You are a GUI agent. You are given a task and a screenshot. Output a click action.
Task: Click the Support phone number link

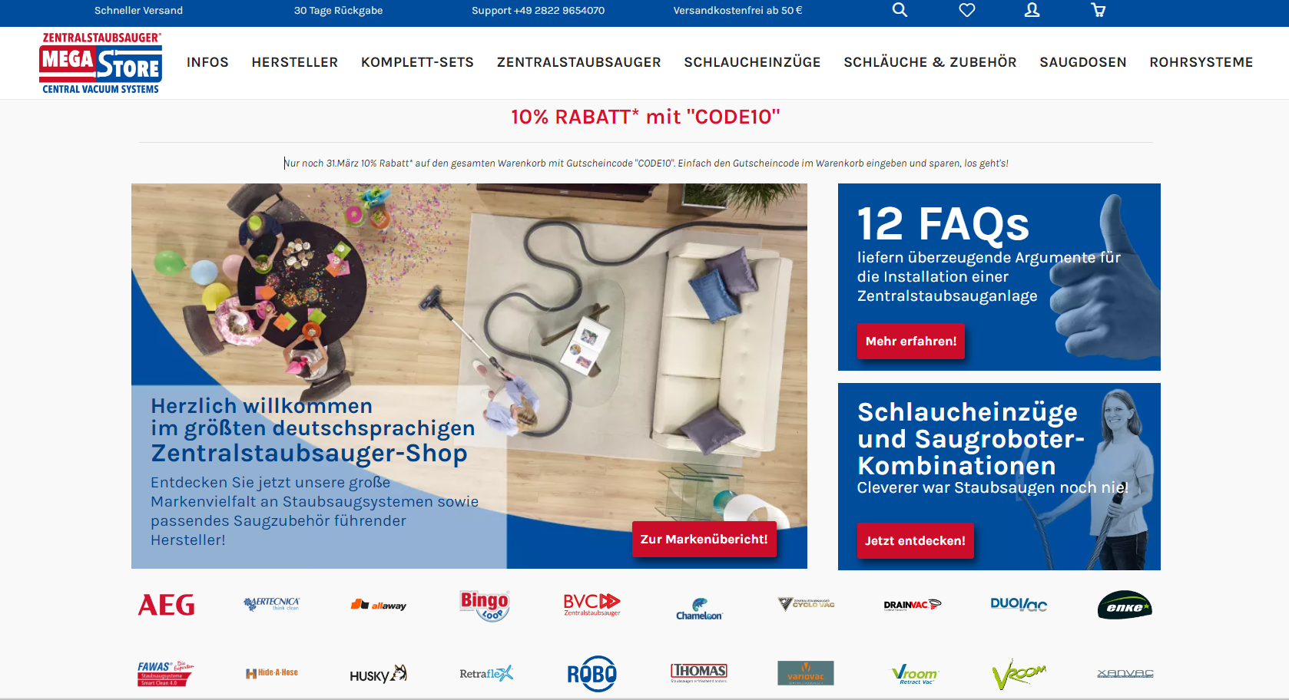point(538,10)
